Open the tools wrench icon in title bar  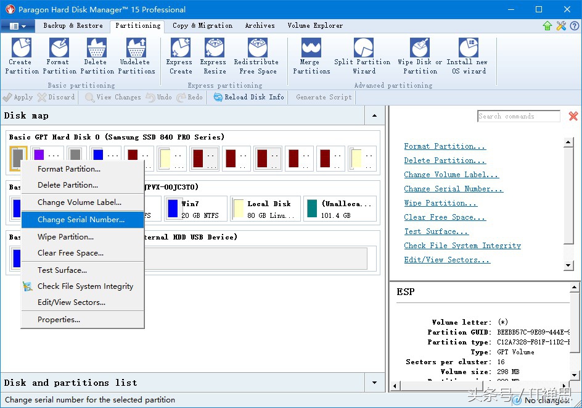(561, 26)
